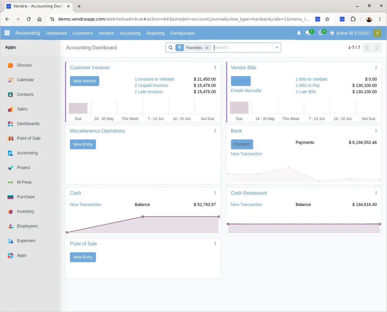Screen dimensions: 387x312
Task: Reload the browser page
Action: (29, 19)
